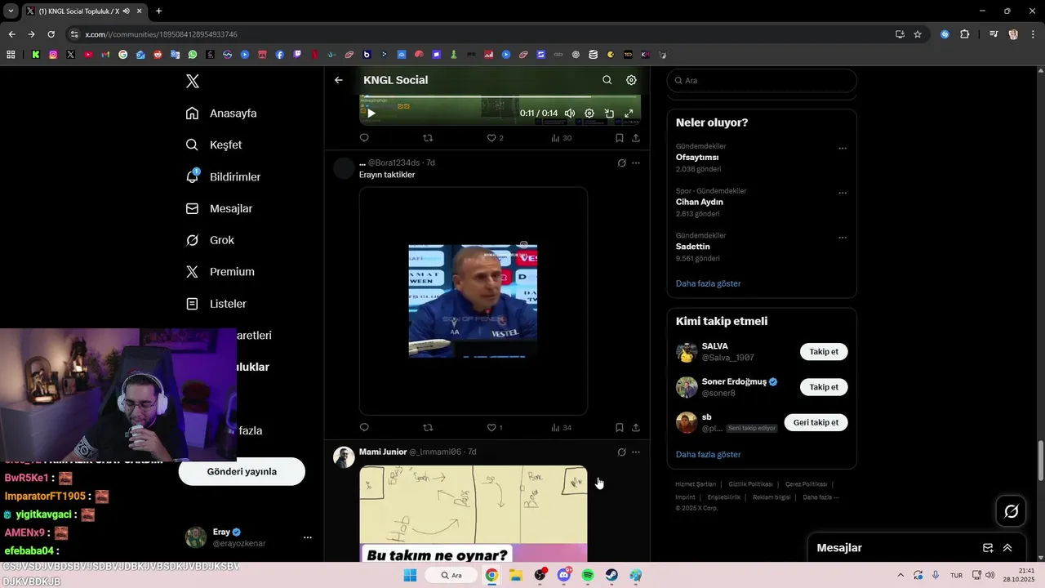Open the more options for the Ofsaytımsı trend
Image resolution: width=1045 pixels, height=588 pixels.
click(x=843, y=149)
